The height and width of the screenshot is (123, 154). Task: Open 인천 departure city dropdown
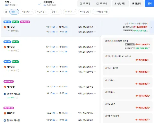coord(8,2)
